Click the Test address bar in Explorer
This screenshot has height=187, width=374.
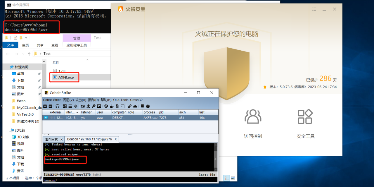click(x=71, y=54)
